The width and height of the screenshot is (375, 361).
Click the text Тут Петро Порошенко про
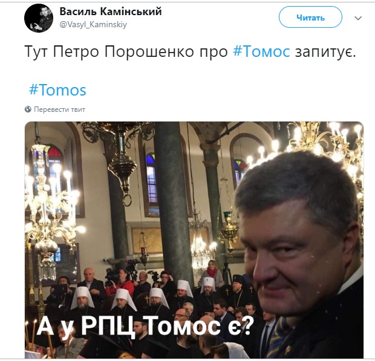pos(126,51)
